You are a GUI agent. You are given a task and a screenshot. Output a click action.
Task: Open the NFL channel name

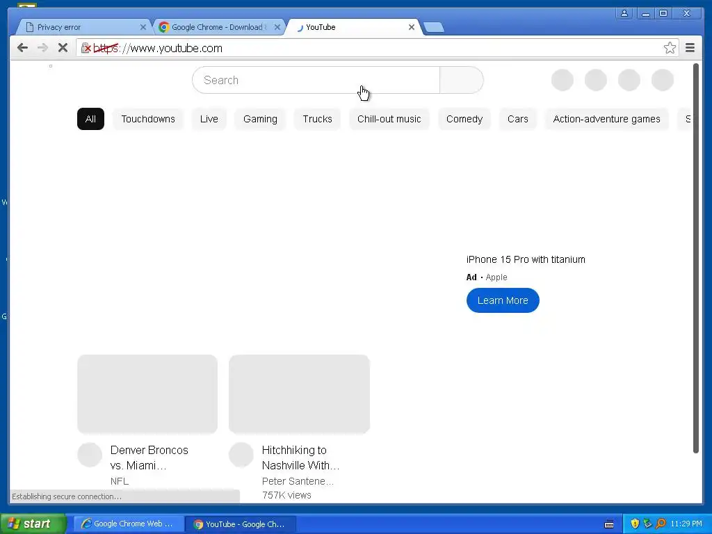click(120, 481)
